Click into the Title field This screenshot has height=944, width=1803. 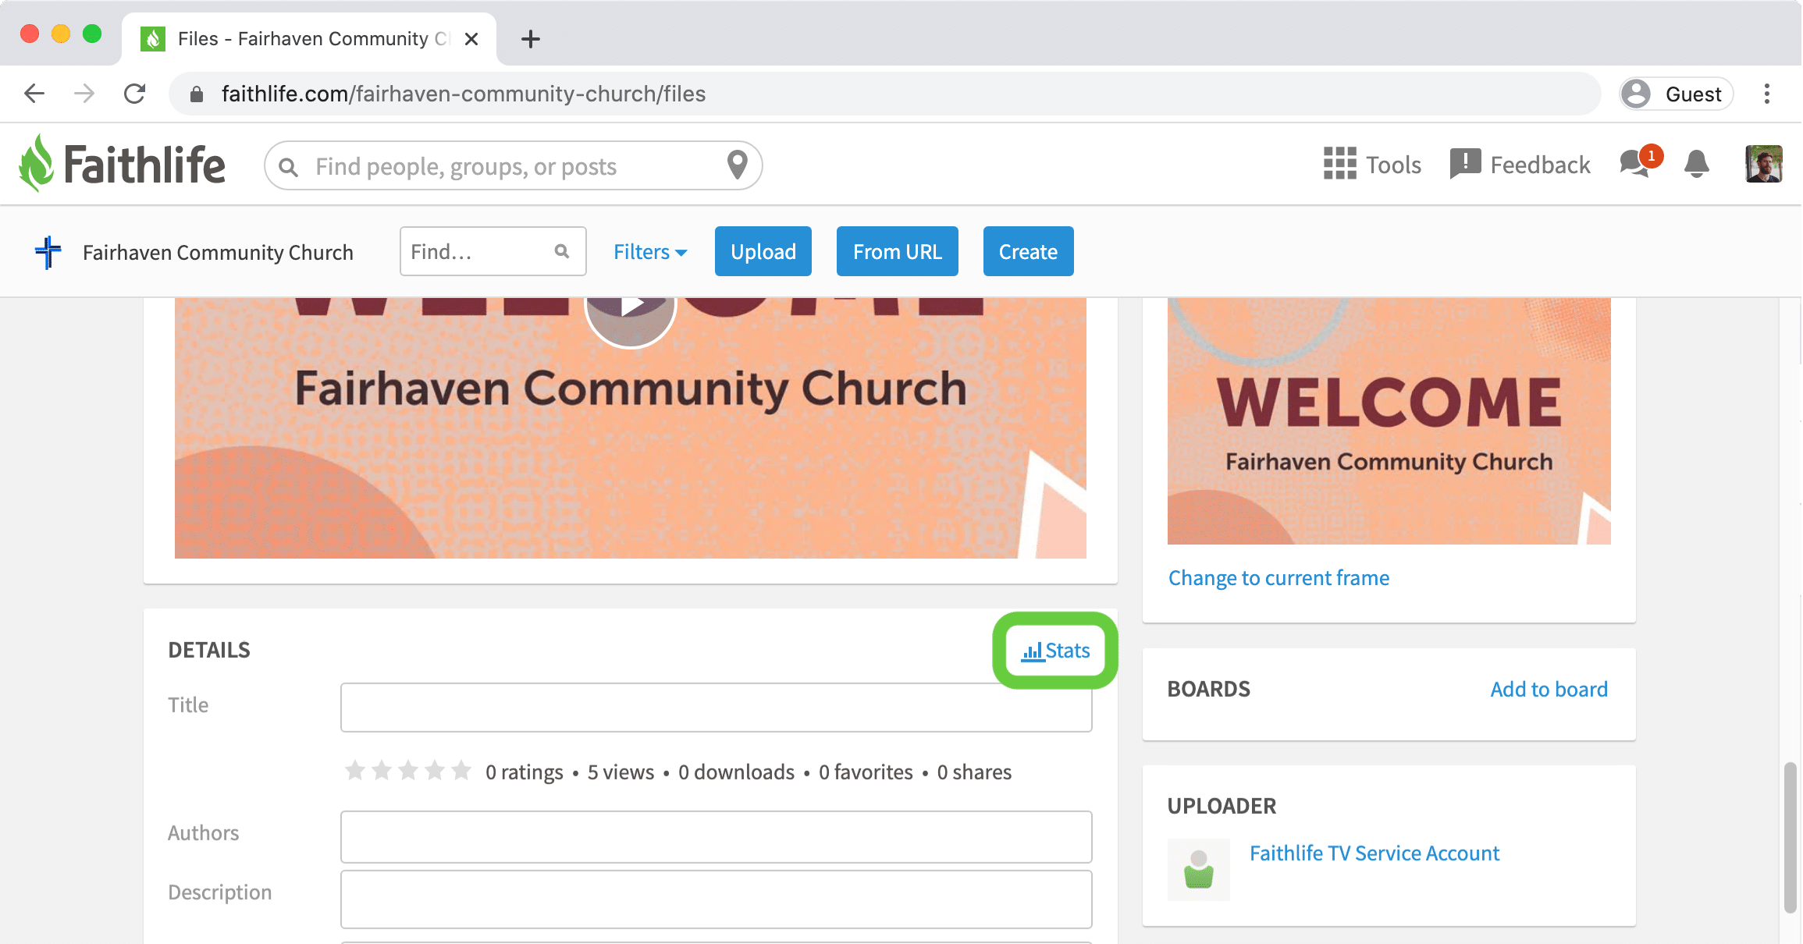point(716,707)
